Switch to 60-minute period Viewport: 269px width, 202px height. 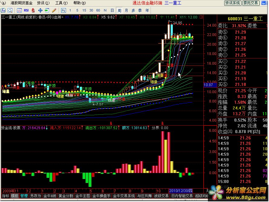point(98,11)
